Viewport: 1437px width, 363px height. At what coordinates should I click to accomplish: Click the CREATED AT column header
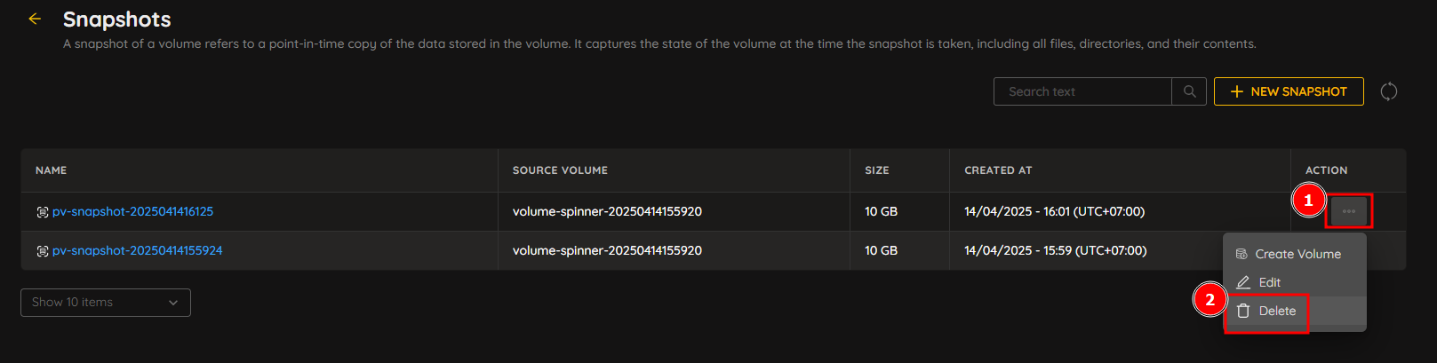tap(998, 170)
